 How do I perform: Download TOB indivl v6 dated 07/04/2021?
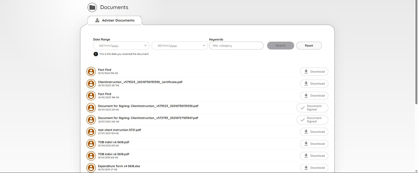coord(314,144)
